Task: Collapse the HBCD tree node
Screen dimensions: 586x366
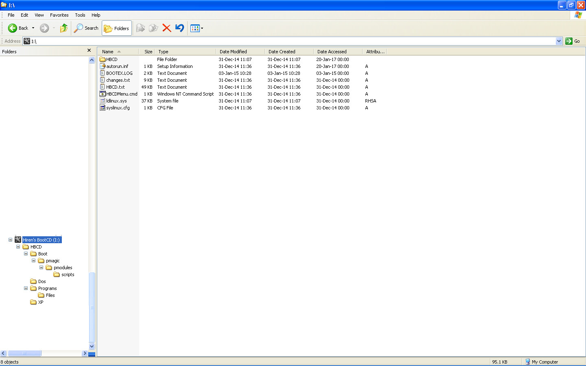Action: click(18, 247)
